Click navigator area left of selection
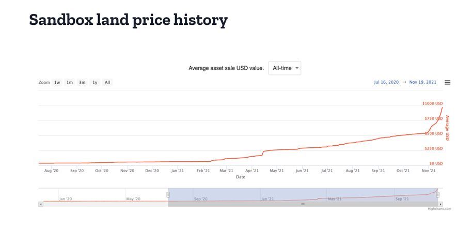The image size is (473, 230). (103, 195)
